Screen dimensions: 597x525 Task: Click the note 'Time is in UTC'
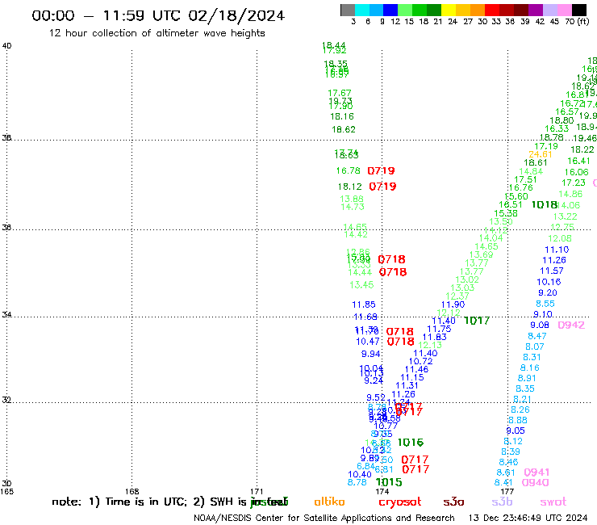tap(146, 502)
